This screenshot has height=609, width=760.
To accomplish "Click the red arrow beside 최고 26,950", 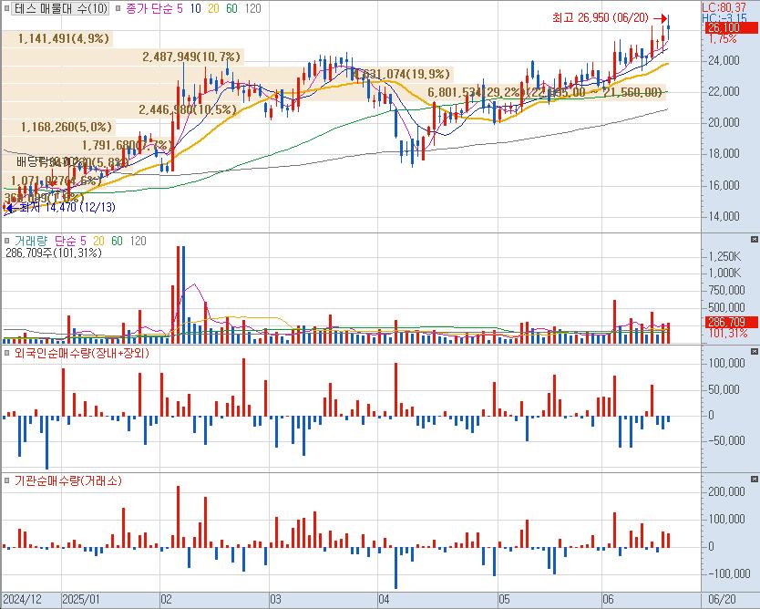I will (666, 18).
